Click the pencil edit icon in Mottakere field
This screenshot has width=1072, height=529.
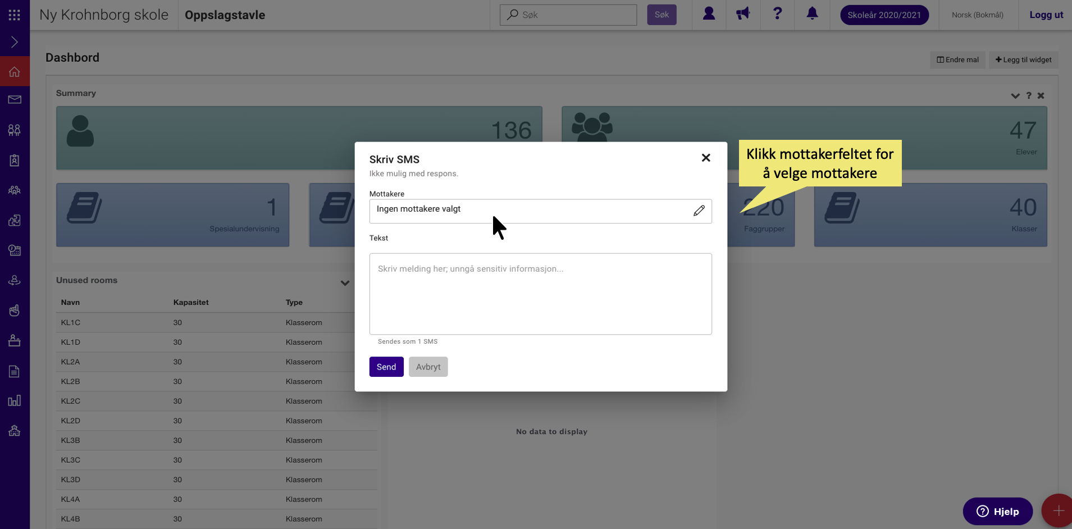[699, 211]
